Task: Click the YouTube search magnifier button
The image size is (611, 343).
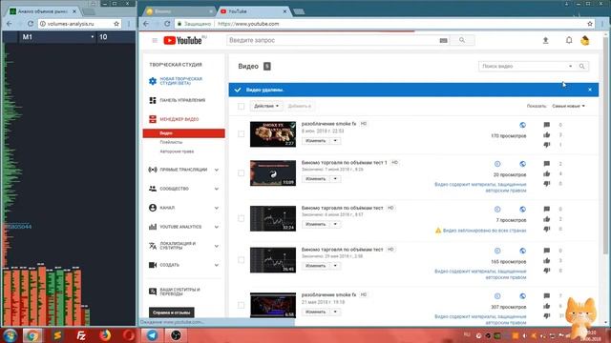Action: (462, 40)
